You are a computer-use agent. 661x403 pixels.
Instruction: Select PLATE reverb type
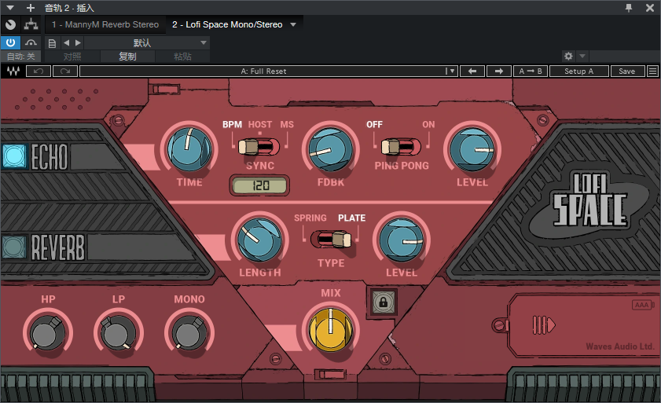pyautogui.click(x=351, y=218)
